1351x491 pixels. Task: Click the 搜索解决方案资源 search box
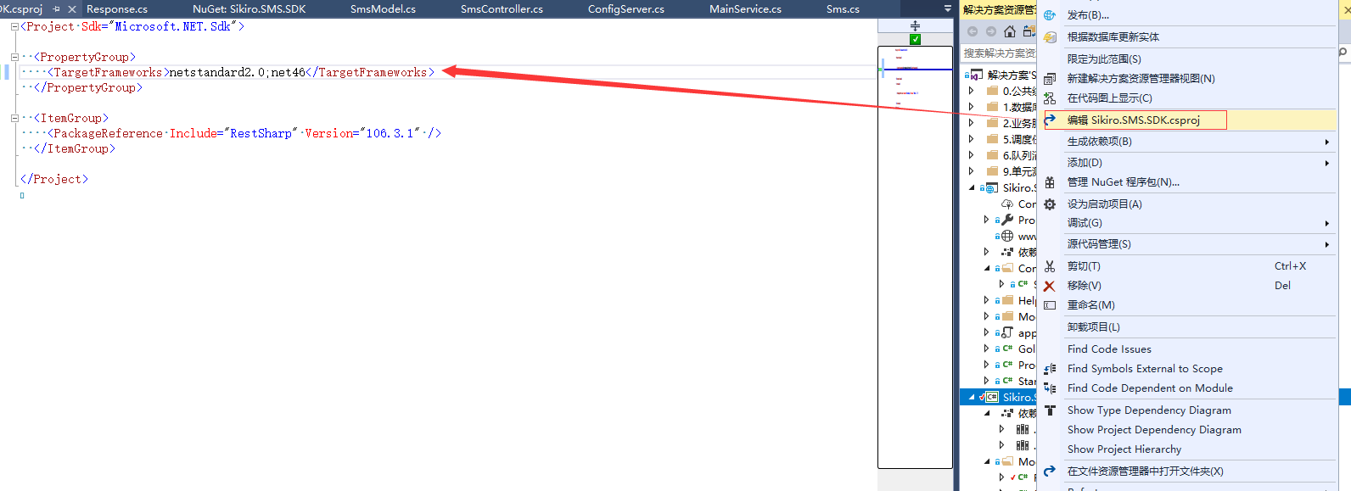click(x=999, y=53)
